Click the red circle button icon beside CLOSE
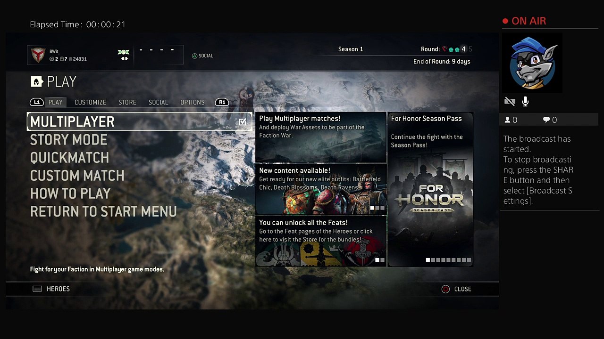This screenshot has height=339, width=604. (445, 289)
